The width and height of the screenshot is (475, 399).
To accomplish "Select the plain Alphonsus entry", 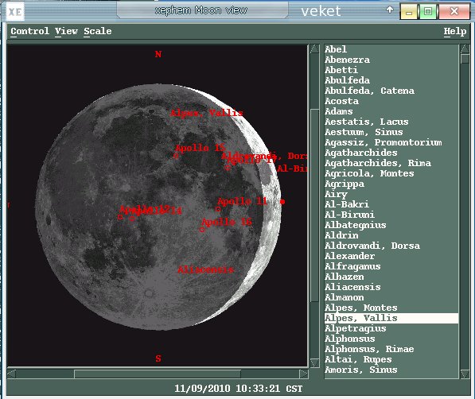I will click(391, 339).
